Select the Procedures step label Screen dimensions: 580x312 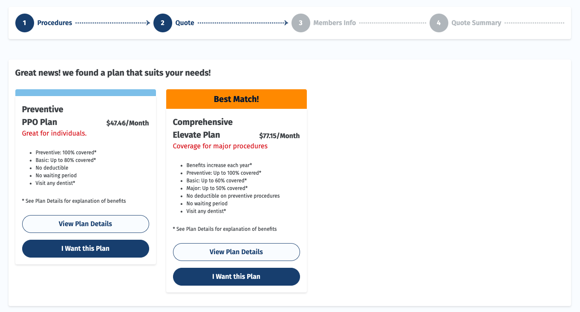click(x=55, y=23)
